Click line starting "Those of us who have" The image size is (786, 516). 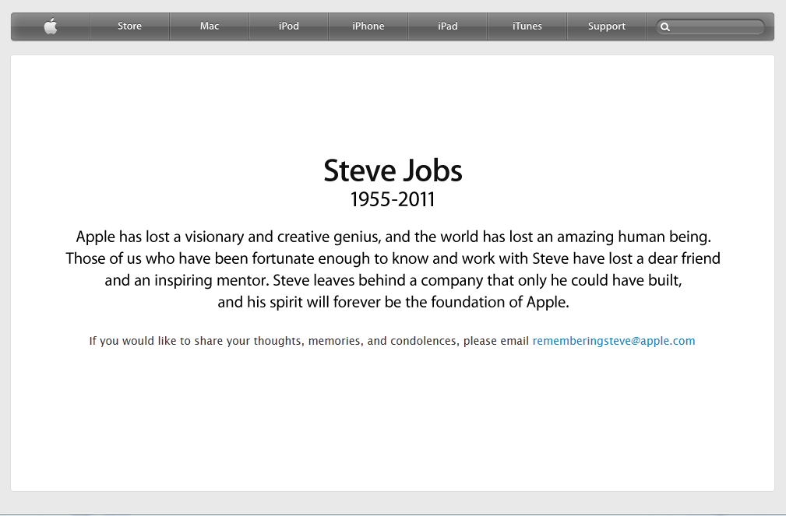click(393, 258)
